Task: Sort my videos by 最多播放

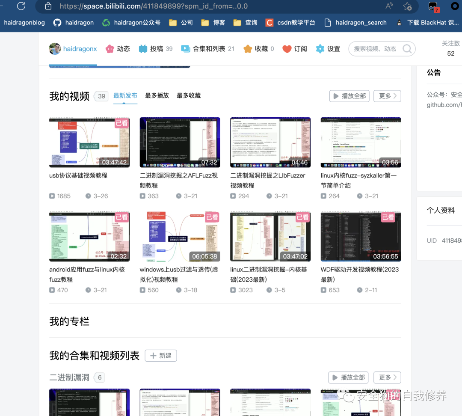Action: pyautogui.click(x=157, y=95)
